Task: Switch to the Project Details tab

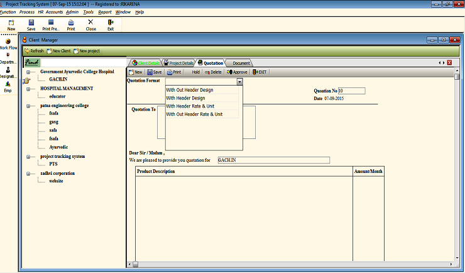Action: click(179, 63)
